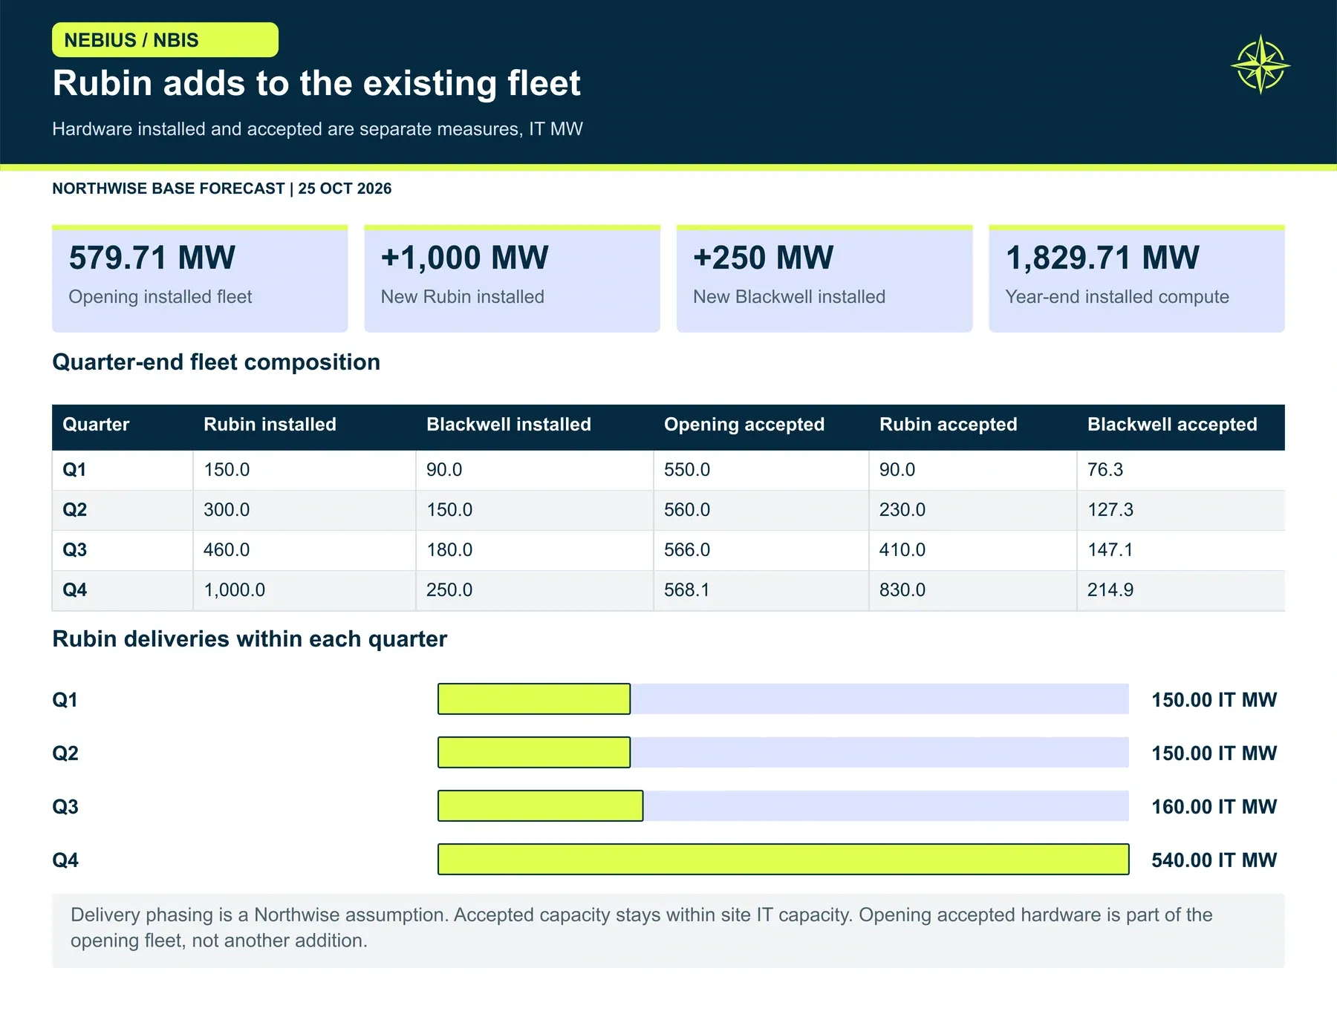Click the 'NORTHWISE BASE FORECAST | 25 OCT 2026' line

coord(222,189)
